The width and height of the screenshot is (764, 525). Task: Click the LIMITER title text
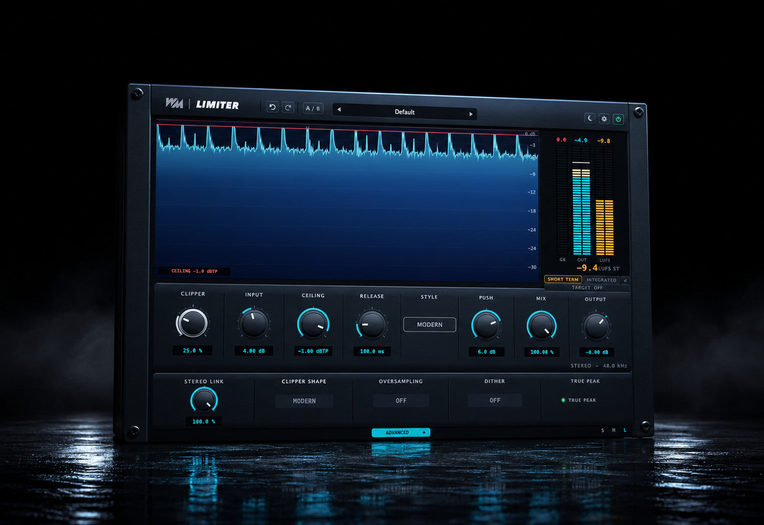(217, 105)
